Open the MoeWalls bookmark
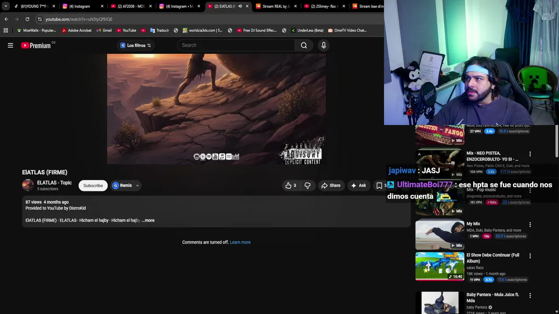This screenshot has height=314, width=559. 36,31
